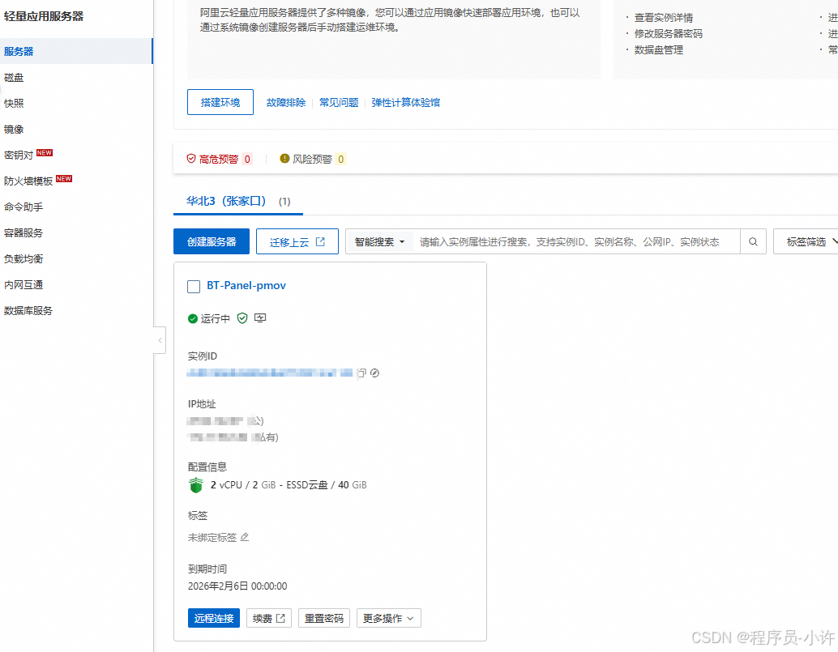Click the compass icon next to instance ID

pos(374,373)
